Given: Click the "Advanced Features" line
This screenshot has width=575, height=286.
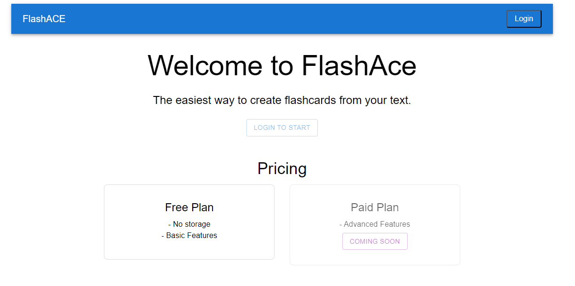Looking at the screenshot, I should click(375, 224).
